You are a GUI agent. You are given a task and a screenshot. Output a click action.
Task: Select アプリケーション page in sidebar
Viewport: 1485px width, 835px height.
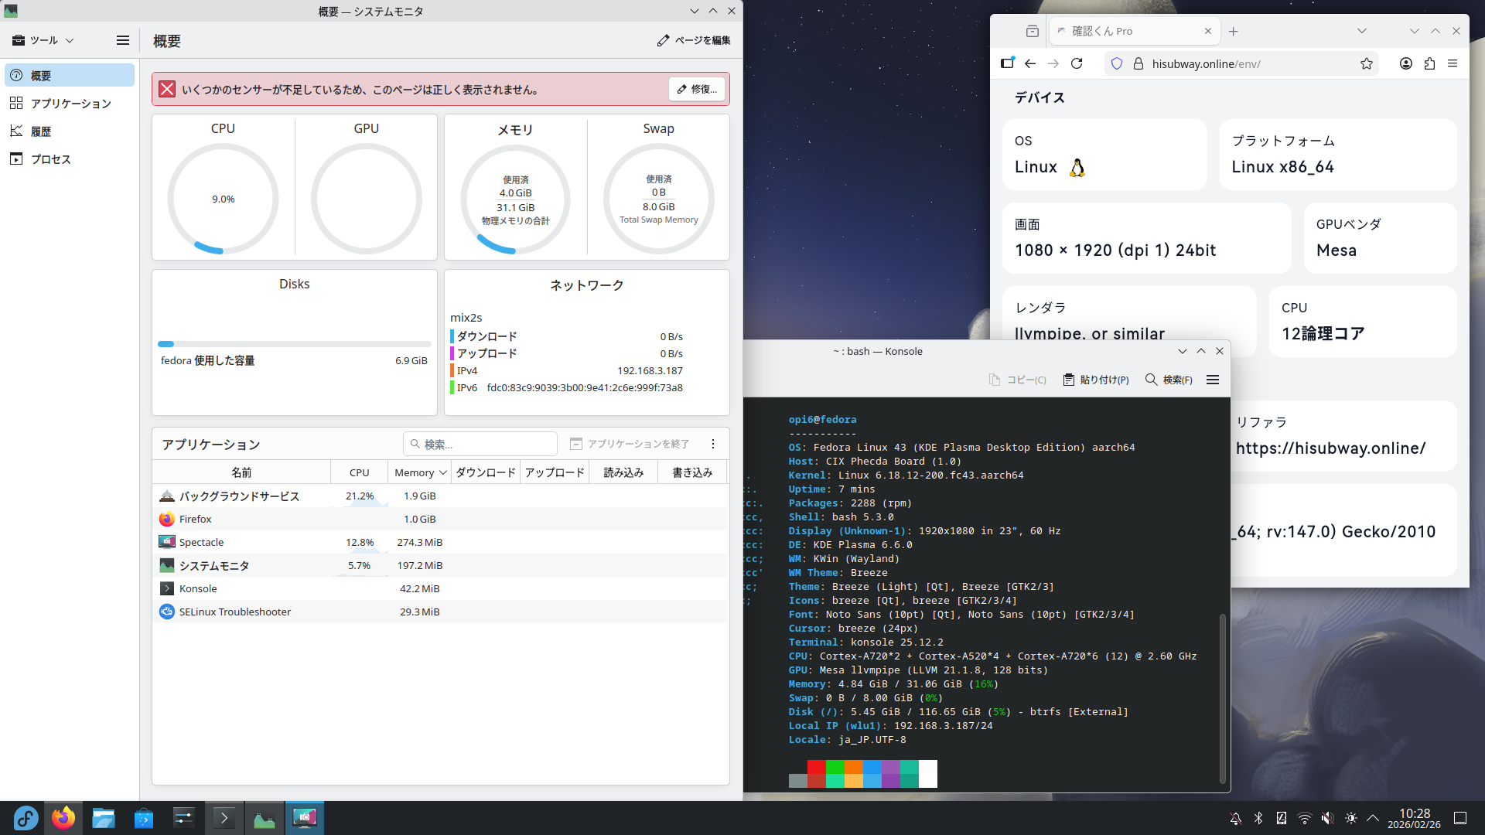70,104
